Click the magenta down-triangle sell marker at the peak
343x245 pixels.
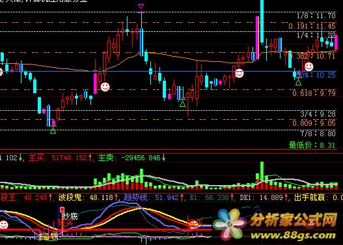point(141,7)
